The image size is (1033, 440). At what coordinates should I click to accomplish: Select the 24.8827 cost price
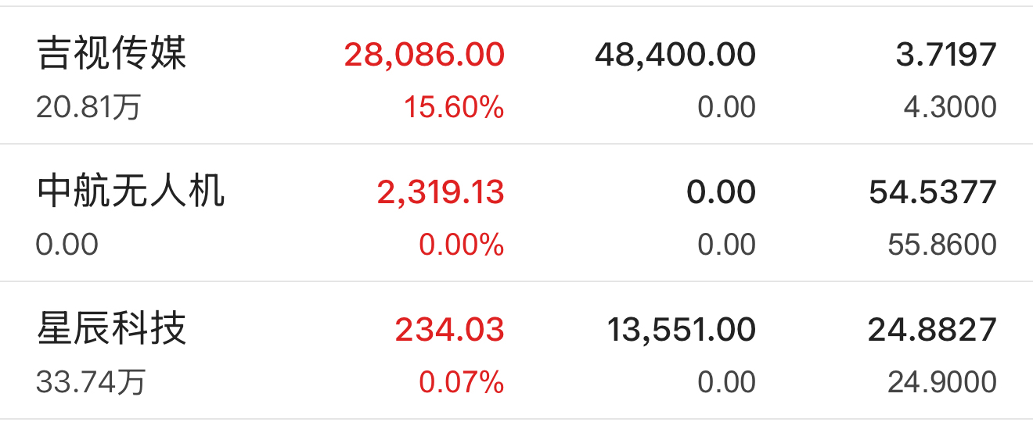pyautogui.click(x=932, y=330)
